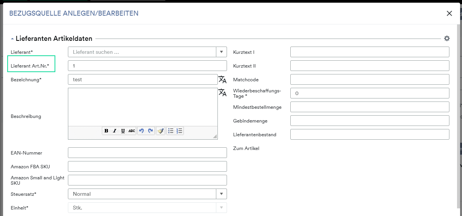
Task: Click into the EAN-Nummer input field
Action: (147, 153)
